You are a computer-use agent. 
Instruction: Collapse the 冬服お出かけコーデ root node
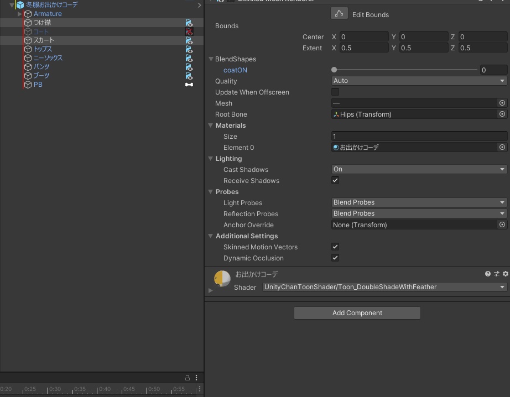pos(12,5)
